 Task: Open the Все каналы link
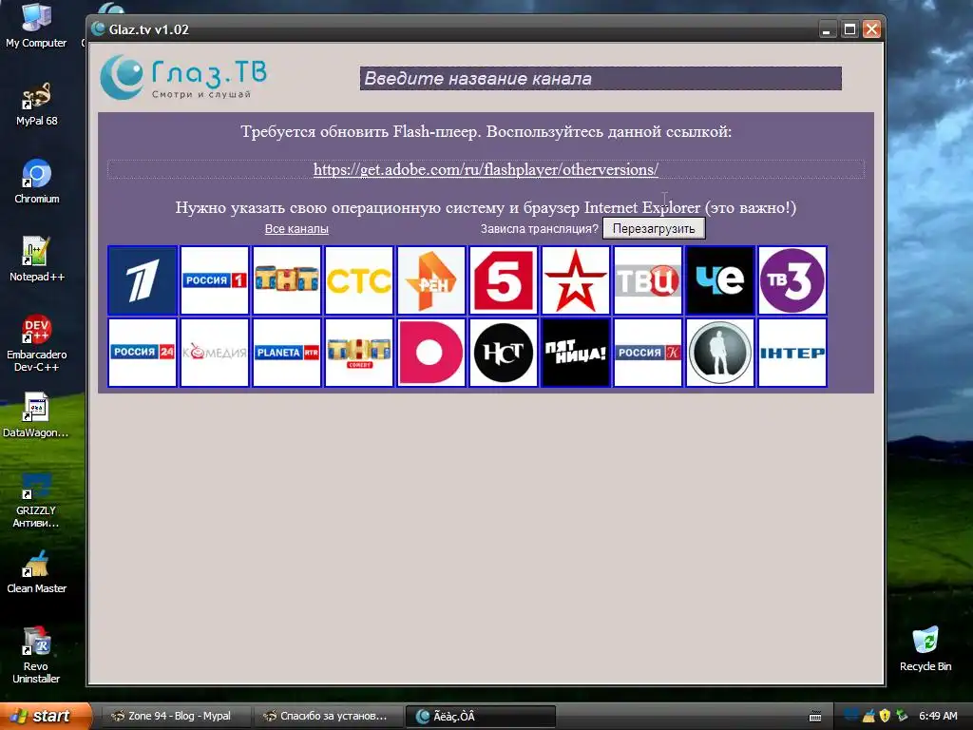(296, 228)
